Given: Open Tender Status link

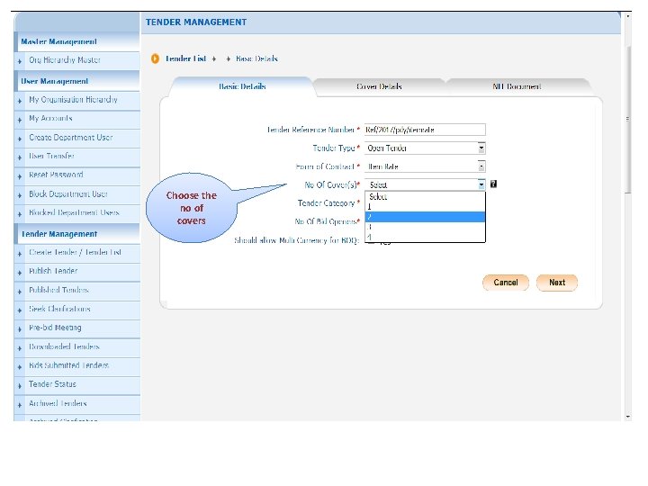Looking at the screenshot, I should click(x=52, y=384).
